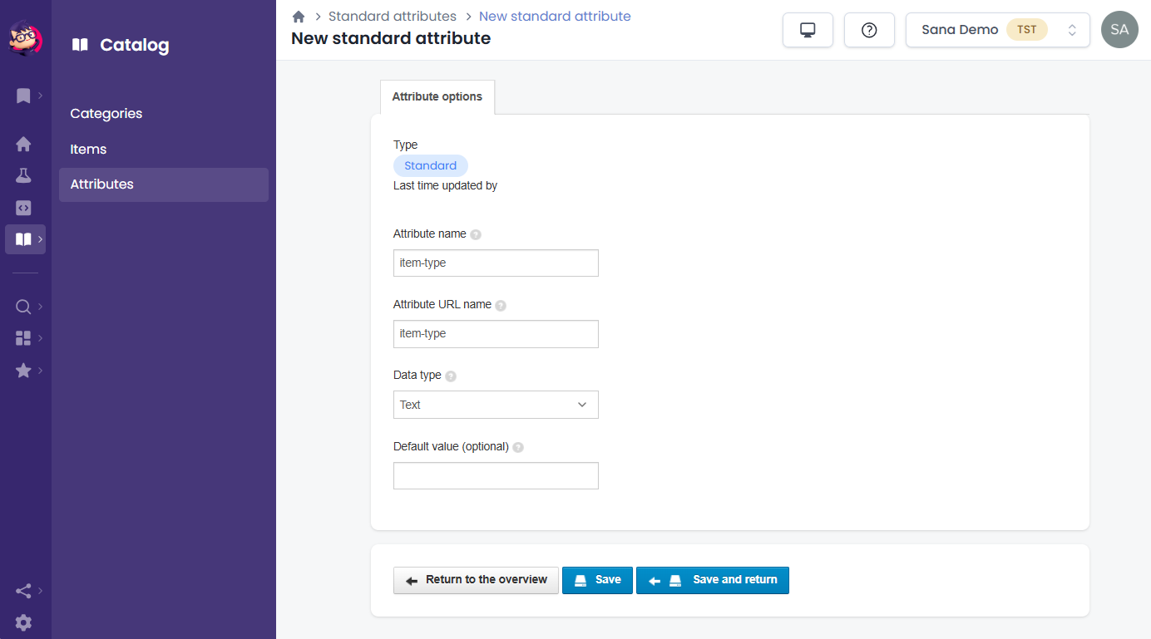The height and width of the screenshot is (639, 1151).
Task: Open the SA user avatar
Action: 1119,30
